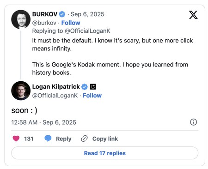Open the BURKOV display name

pos(45,14)
